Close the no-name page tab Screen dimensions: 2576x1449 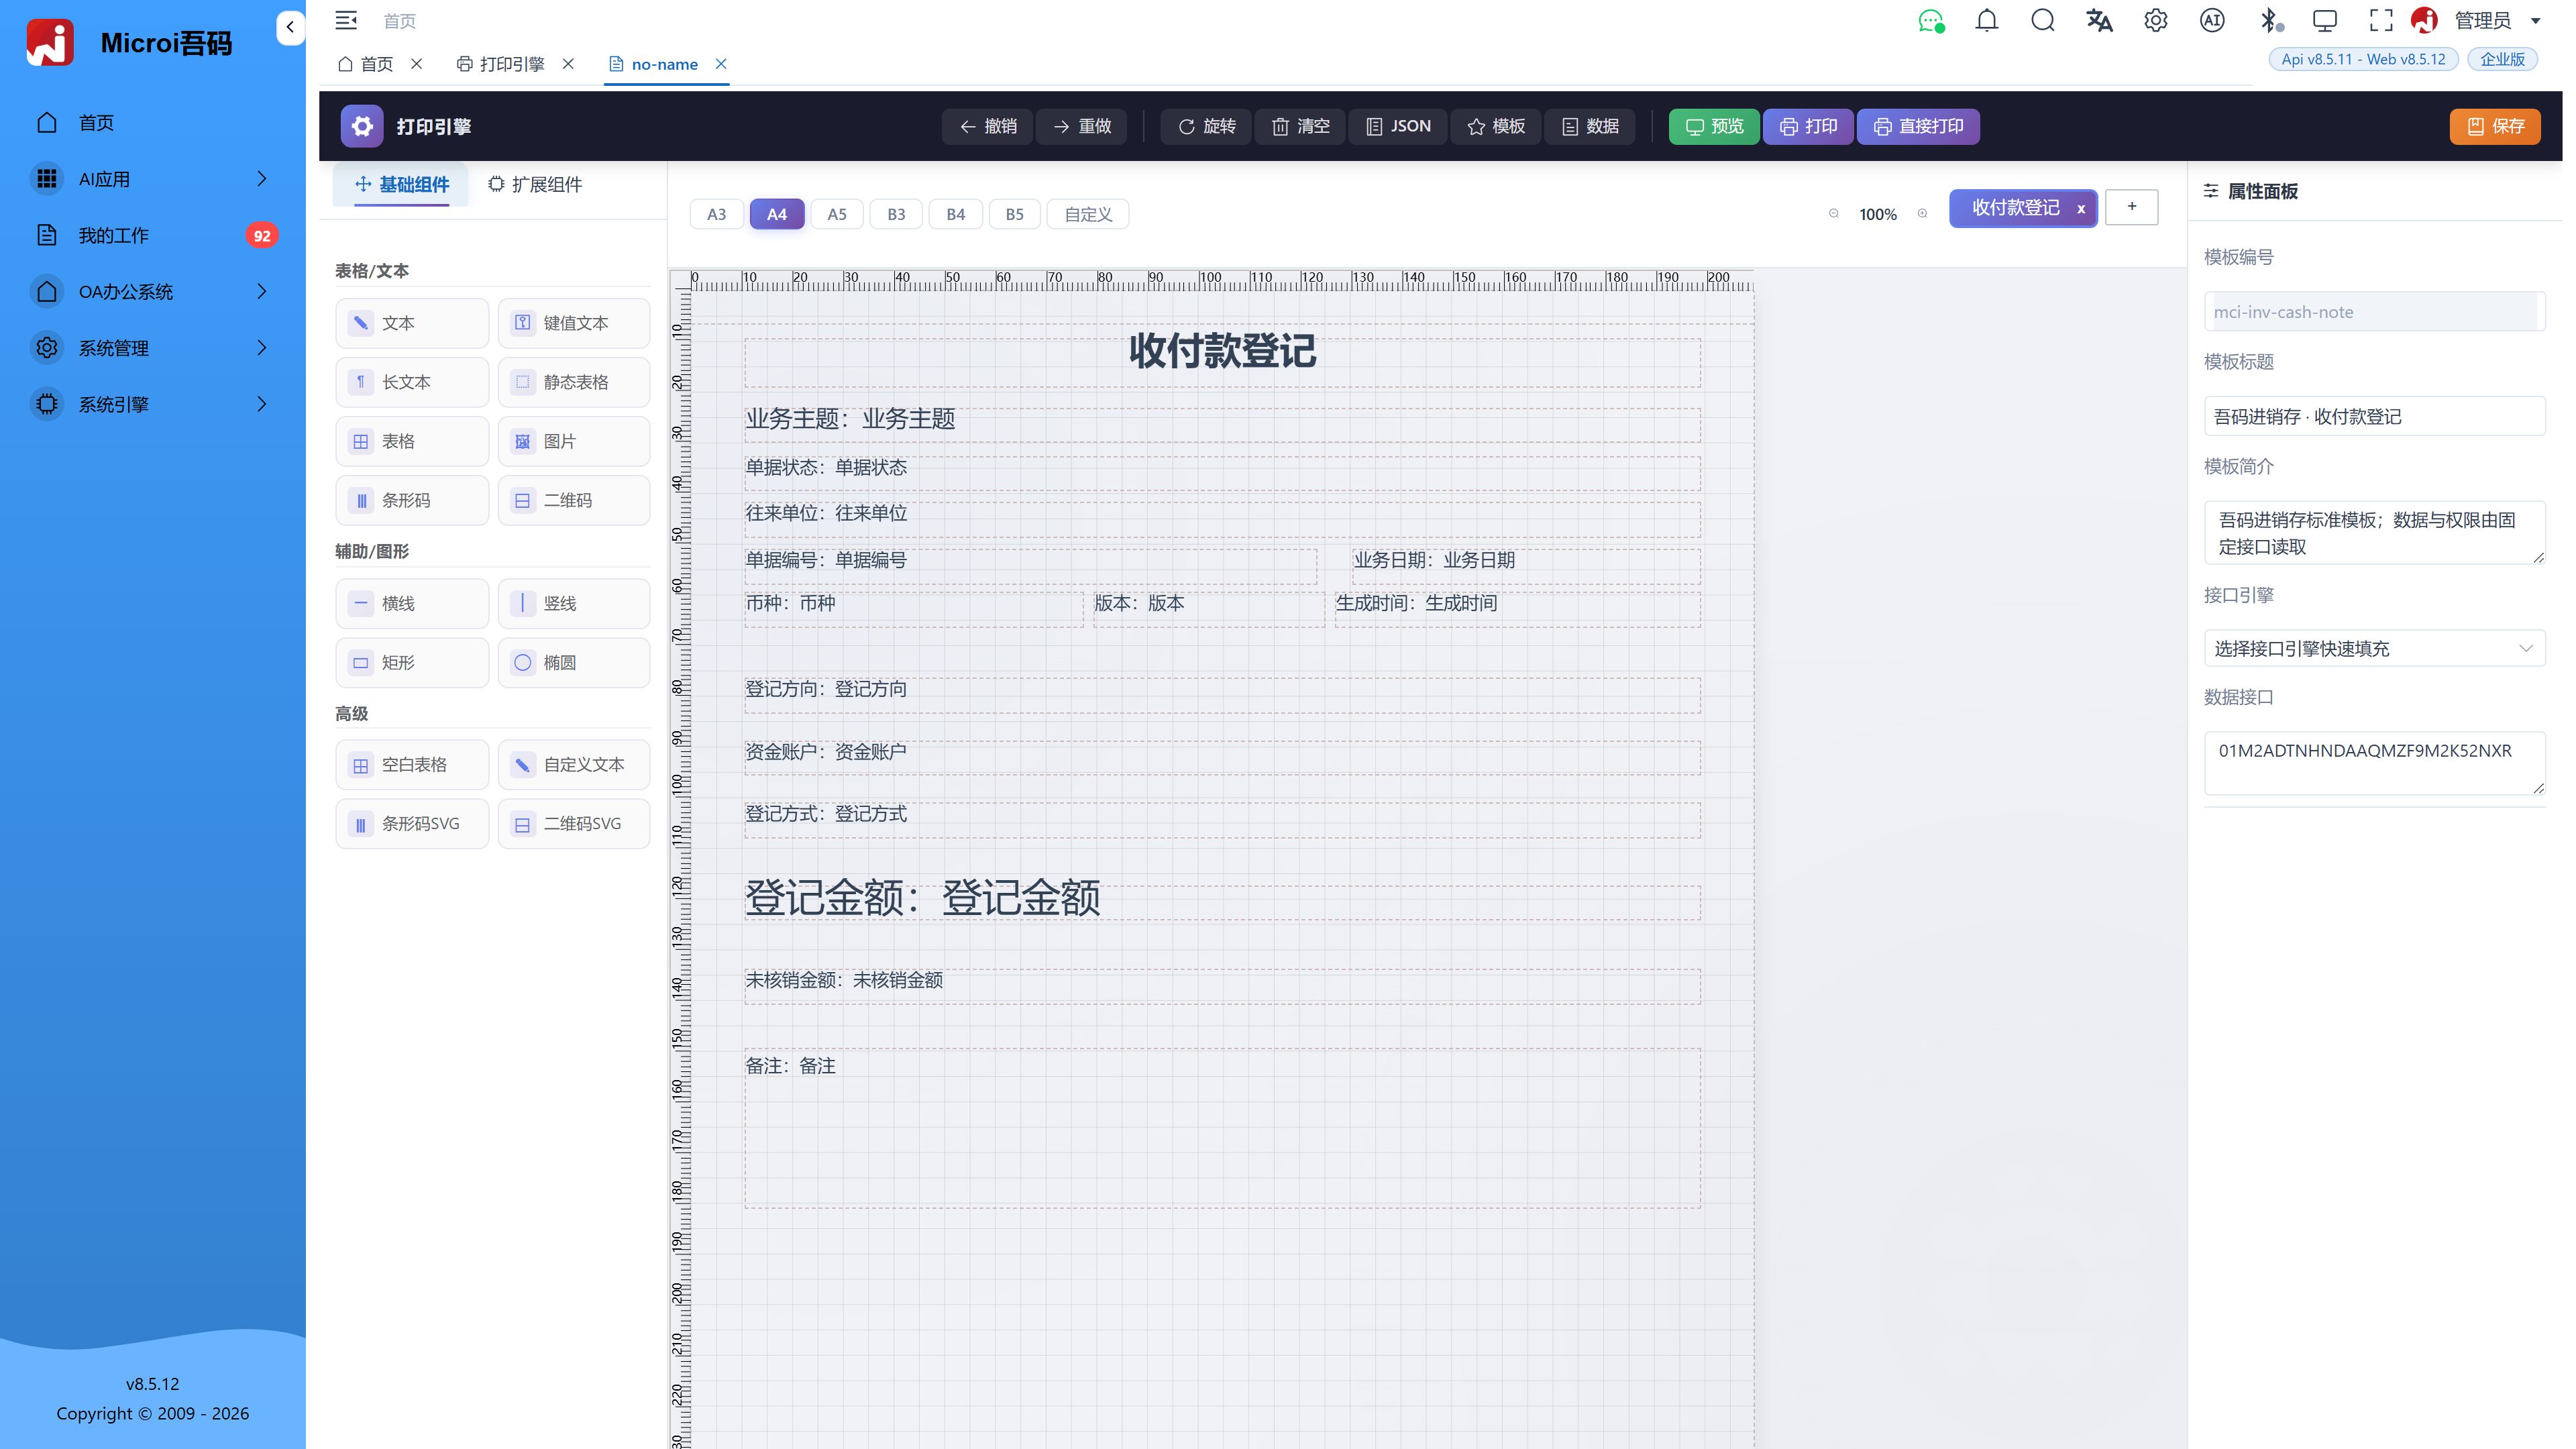(x=721, y=64)
